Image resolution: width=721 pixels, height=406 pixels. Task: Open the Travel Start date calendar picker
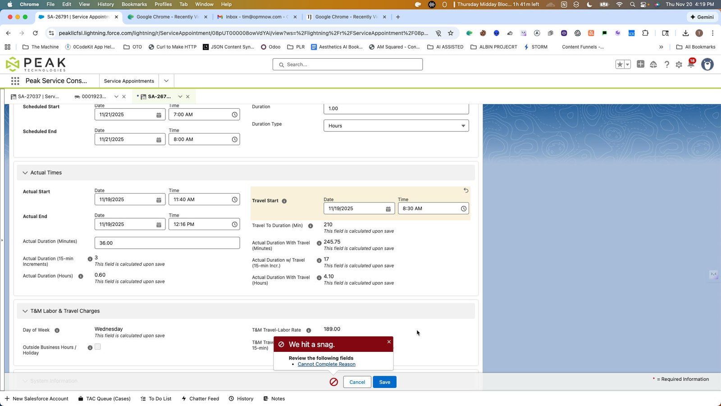click(388, 209)
